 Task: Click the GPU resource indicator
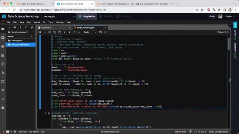tap(235, 25)
